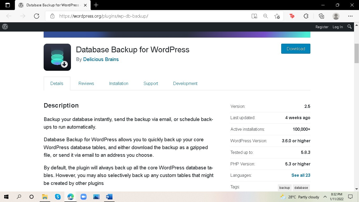
Task: Open Delicious Brains author link
Action: tap(101, 59)
